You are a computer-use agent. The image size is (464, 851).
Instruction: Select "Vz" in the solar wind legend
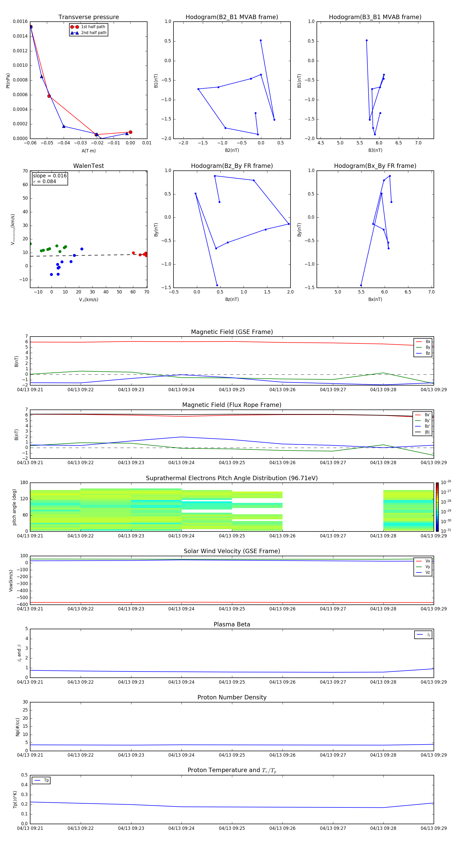(x=423, y=572)
